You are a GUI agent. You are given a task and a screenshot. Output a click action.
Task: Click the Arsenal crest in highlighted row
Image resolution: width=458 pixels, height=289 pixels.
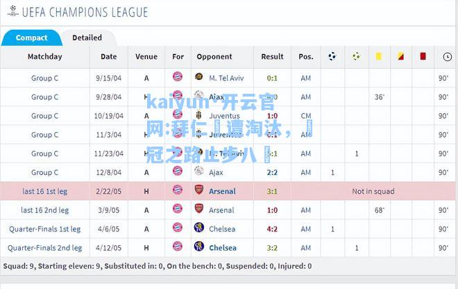click(199, 190)
